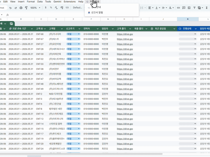The height and width of the screenshot is (157, 210).
Task: Open drive link for (주)모던리빙
Action: click(125, 44)
